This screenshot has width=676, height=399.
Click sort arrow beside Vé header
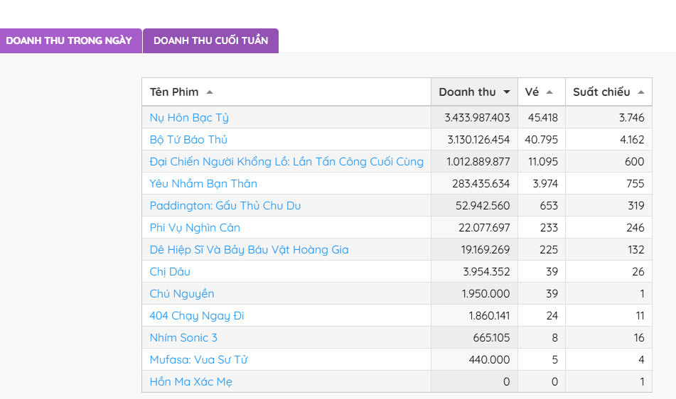coord(549,92)
